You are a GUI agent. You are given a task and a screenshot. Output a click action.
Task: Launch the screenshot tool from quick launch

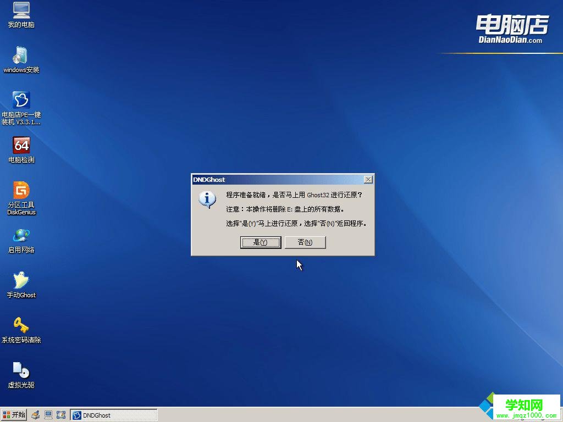[60, 415]
